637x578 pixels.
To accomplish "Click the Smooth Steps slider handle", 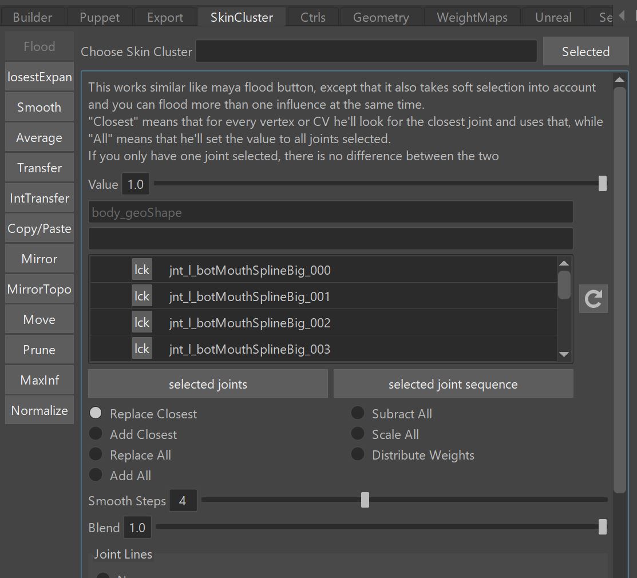I will click(365, 500).
